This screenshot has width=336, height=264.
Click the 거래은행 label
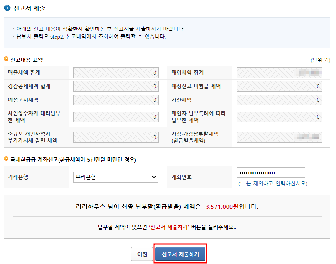[x=18, y=177]
